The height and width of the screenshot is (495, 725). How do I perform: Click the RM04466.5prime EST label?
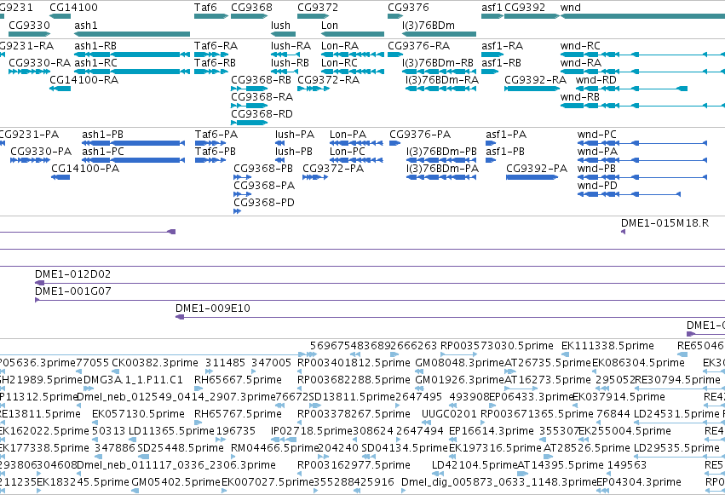click(274, 448)
